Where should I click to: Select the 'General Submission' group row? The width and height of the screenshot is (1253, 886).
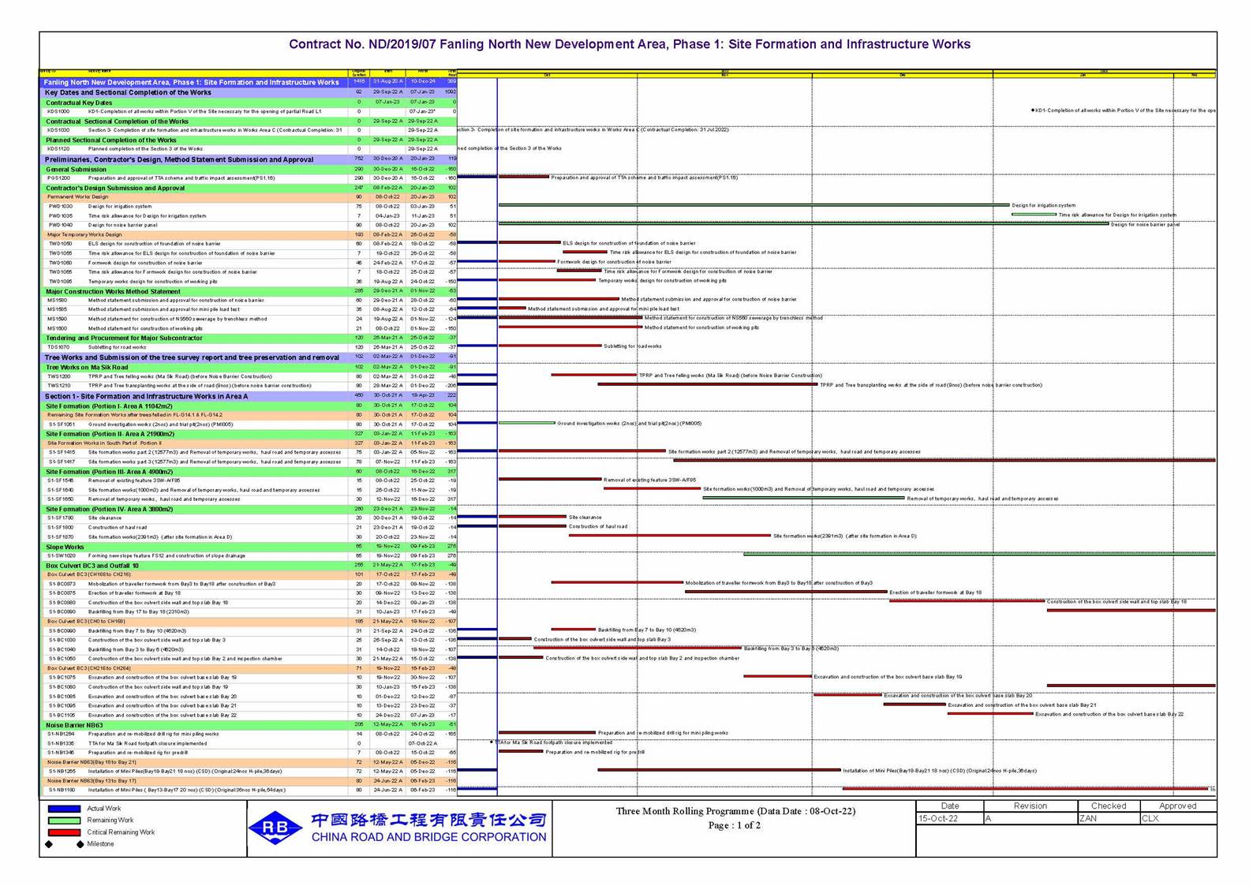(x=249, y=169)
